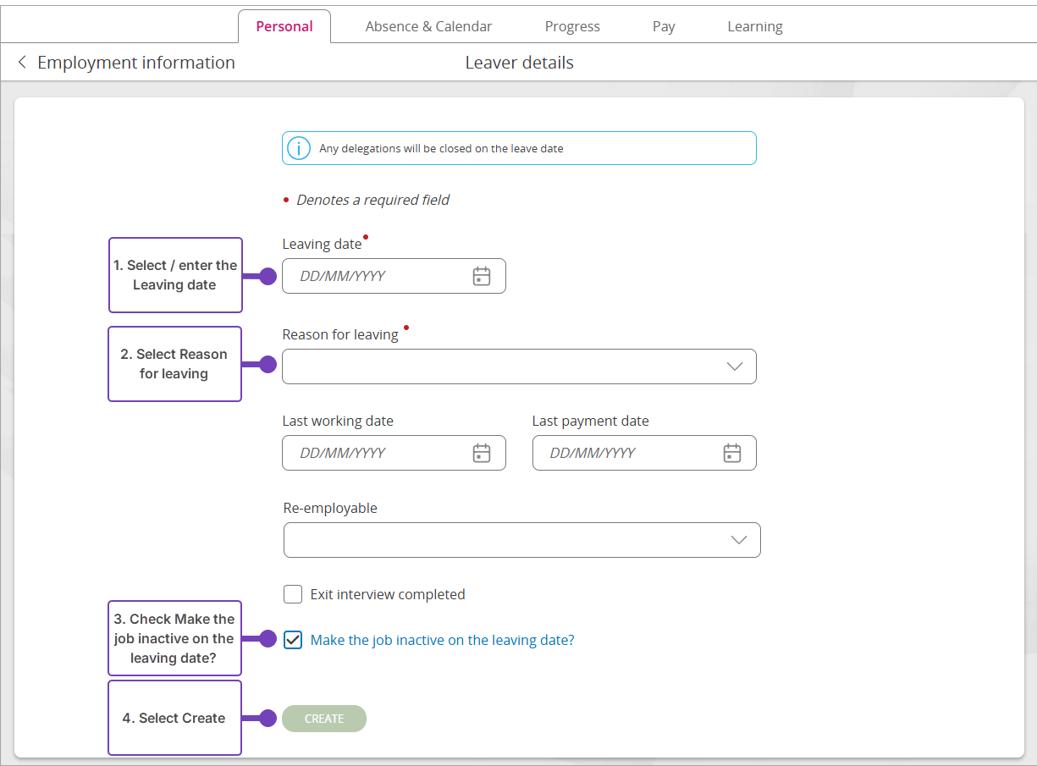The height and width of the screenshot is (766, 1037).
Task: Click the Make the job inactive link text
Action: pyautogui.click(x=442, y=640)
